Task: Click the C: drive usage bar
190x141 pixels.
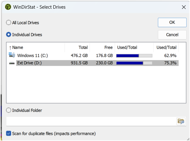Action: [134, 56]
